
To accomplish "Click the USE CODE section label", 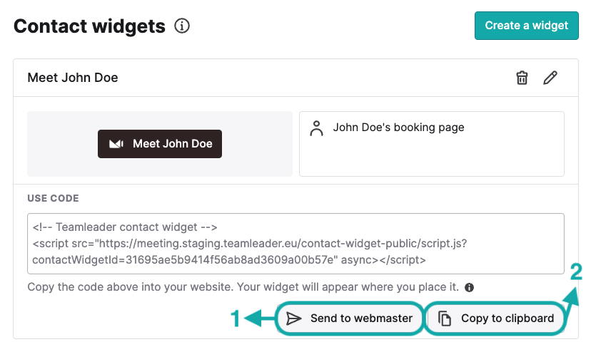I will tap(53, 198).
